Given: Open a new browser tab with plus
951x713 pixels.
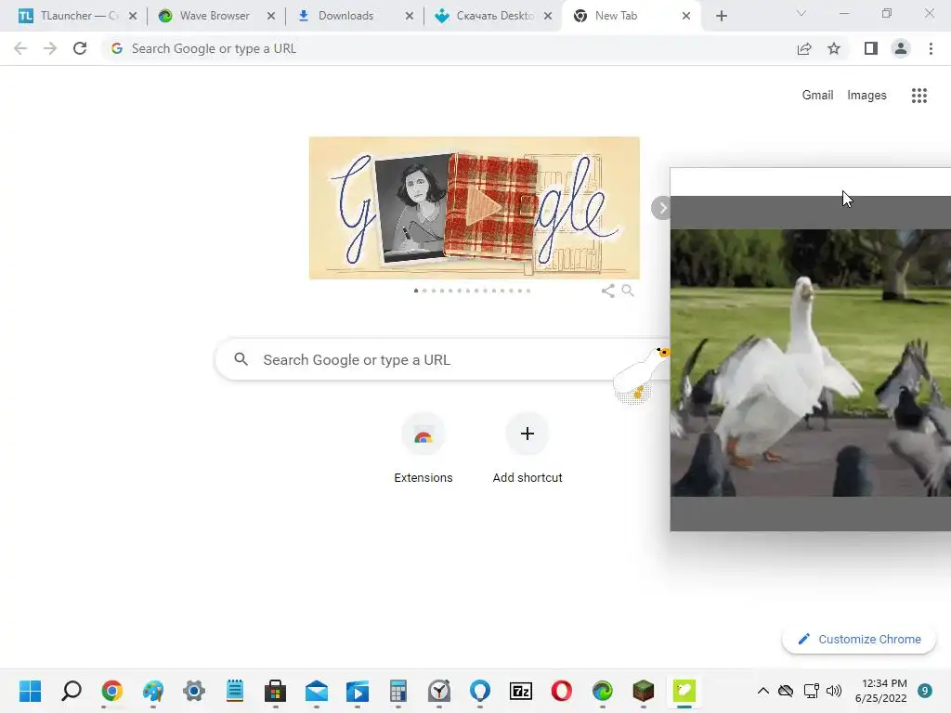Looking at the screenshot, I should [721, 16].
